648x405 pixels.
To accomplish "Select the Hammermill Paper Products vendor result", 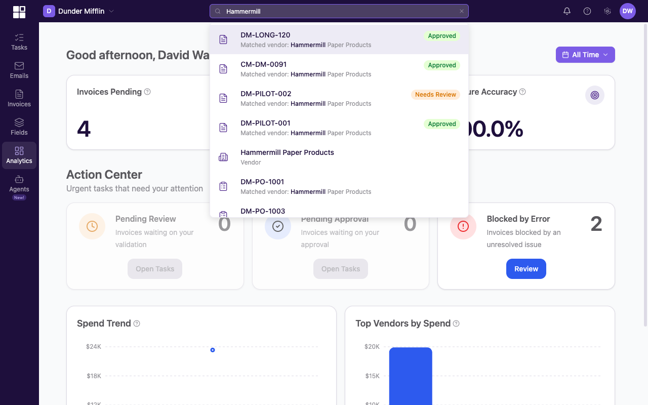I will 339,157.
